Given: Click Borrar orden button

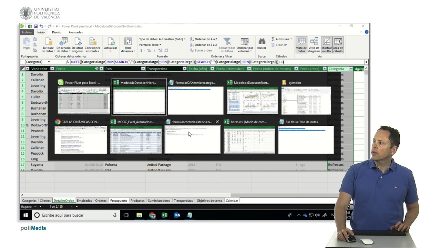Looking at the screenshot, I should 201,50.
